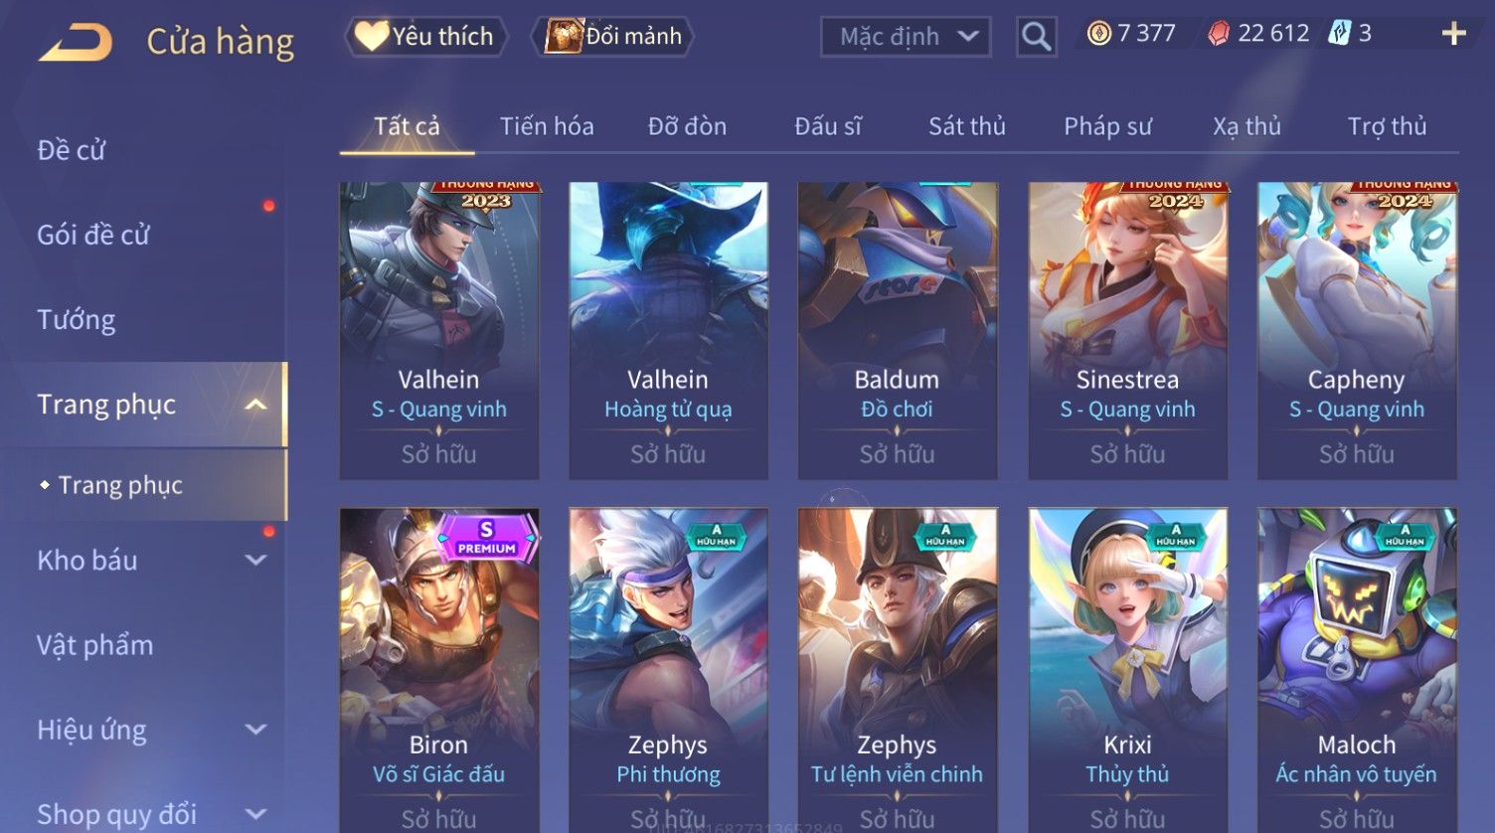The height and width of the screenshot is (833, 1495).
Task: Expand the Hiệu ứng sidebar section
Action: (x=255, y=730)
